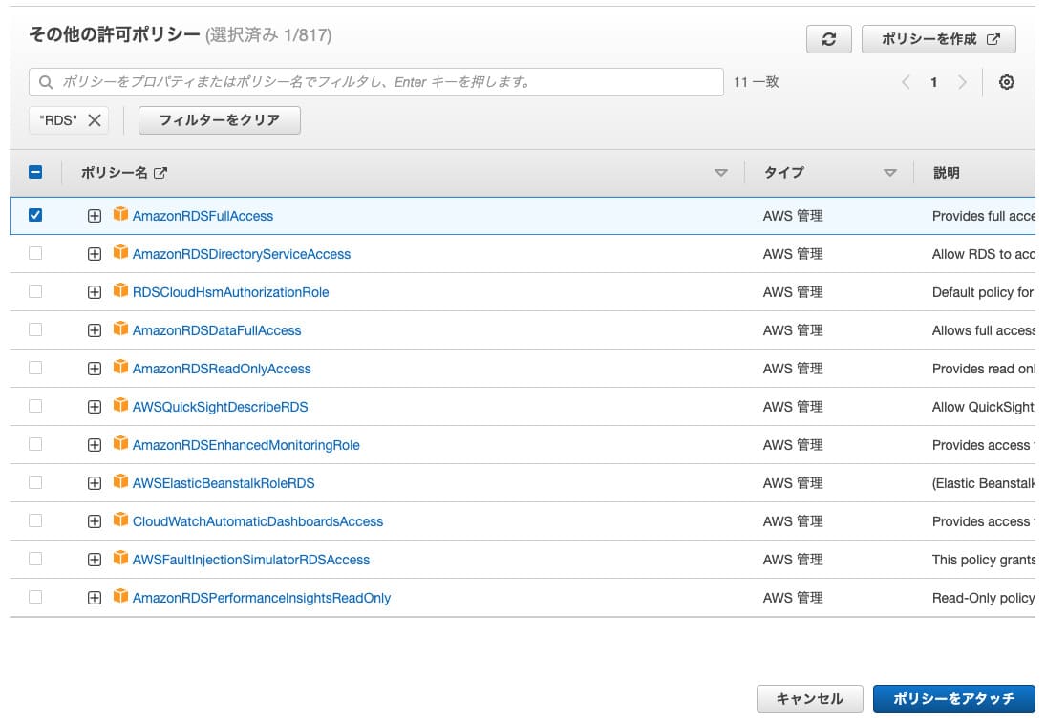Expand AWSElasticBeanstalkRoleRDS policy details

coord(95,483)
